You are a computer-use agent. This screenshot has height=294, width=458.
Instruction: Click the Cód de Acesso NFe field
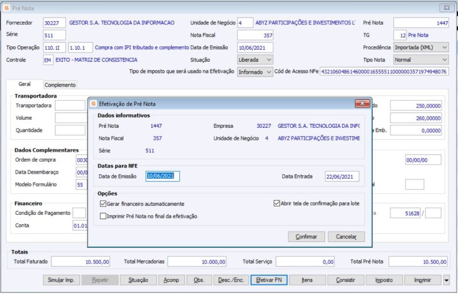384,72
